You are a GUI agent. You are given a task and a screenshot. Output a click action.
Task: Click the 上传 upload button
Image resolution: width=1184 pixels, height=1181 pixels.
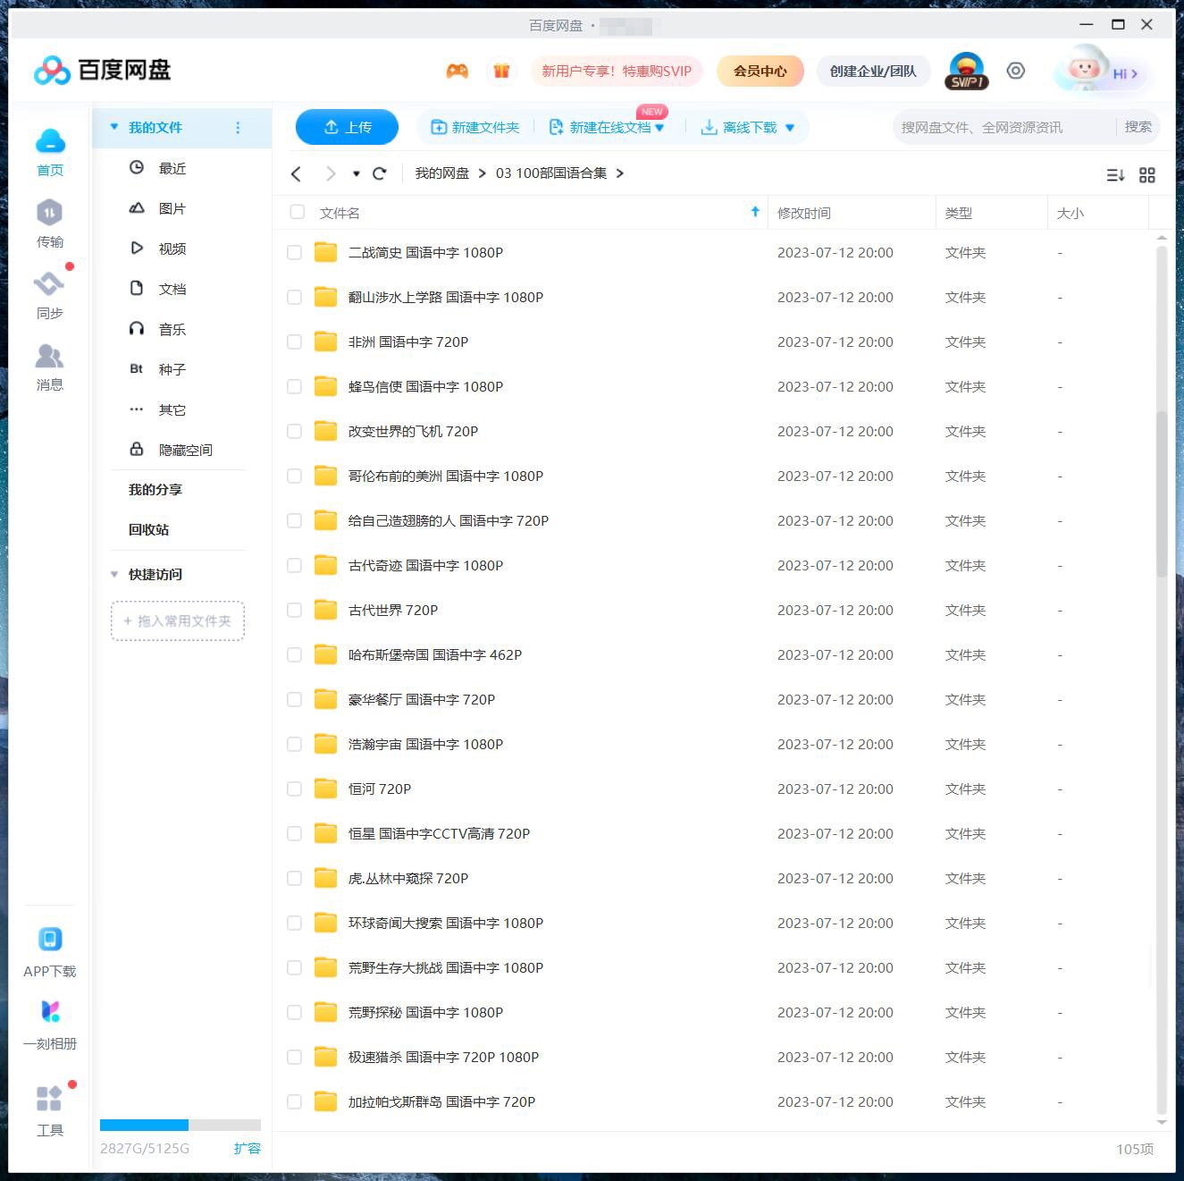click(x=347, y=127)
